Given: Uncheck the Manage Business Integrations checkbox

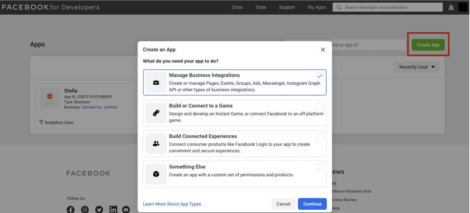Looking at the screenshot, I should click(x=320, y=76).
